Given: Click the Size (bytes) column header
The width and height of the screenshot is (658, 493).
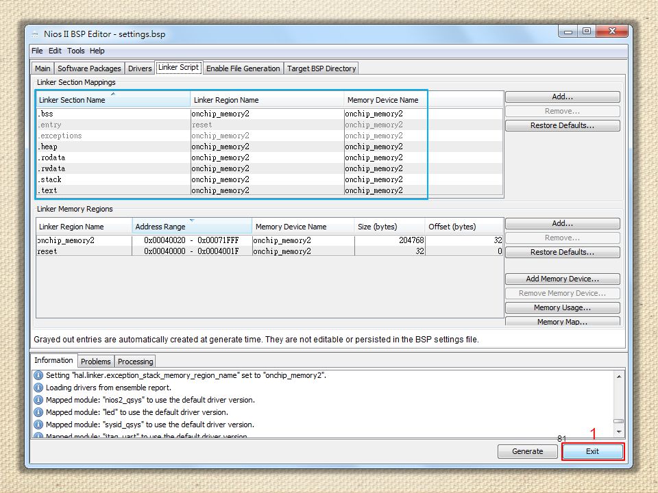Looking at the screenshot, I should [389, 227].
